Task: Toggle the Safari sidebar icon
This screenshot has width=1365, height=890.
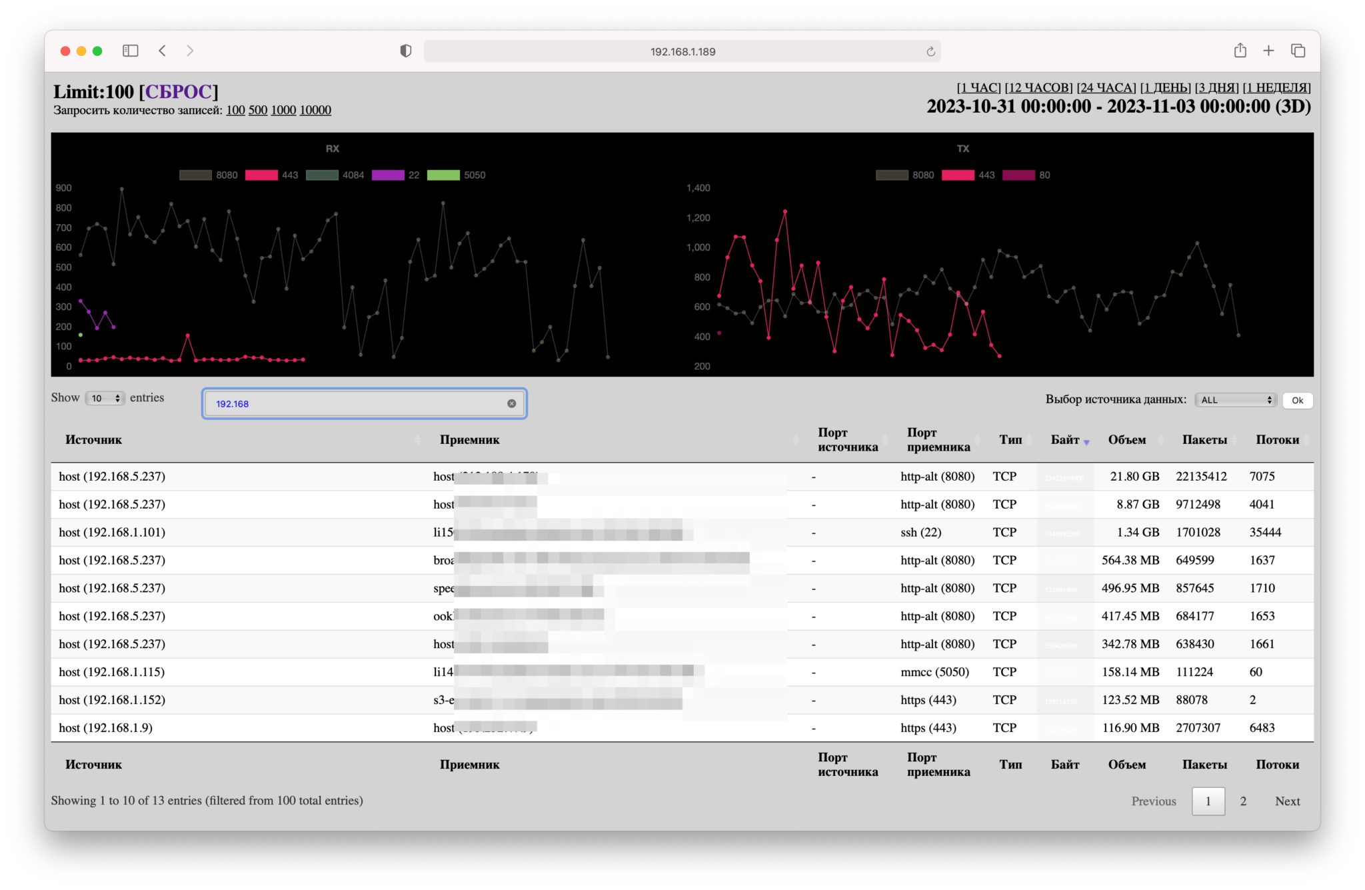Action: 130,51
